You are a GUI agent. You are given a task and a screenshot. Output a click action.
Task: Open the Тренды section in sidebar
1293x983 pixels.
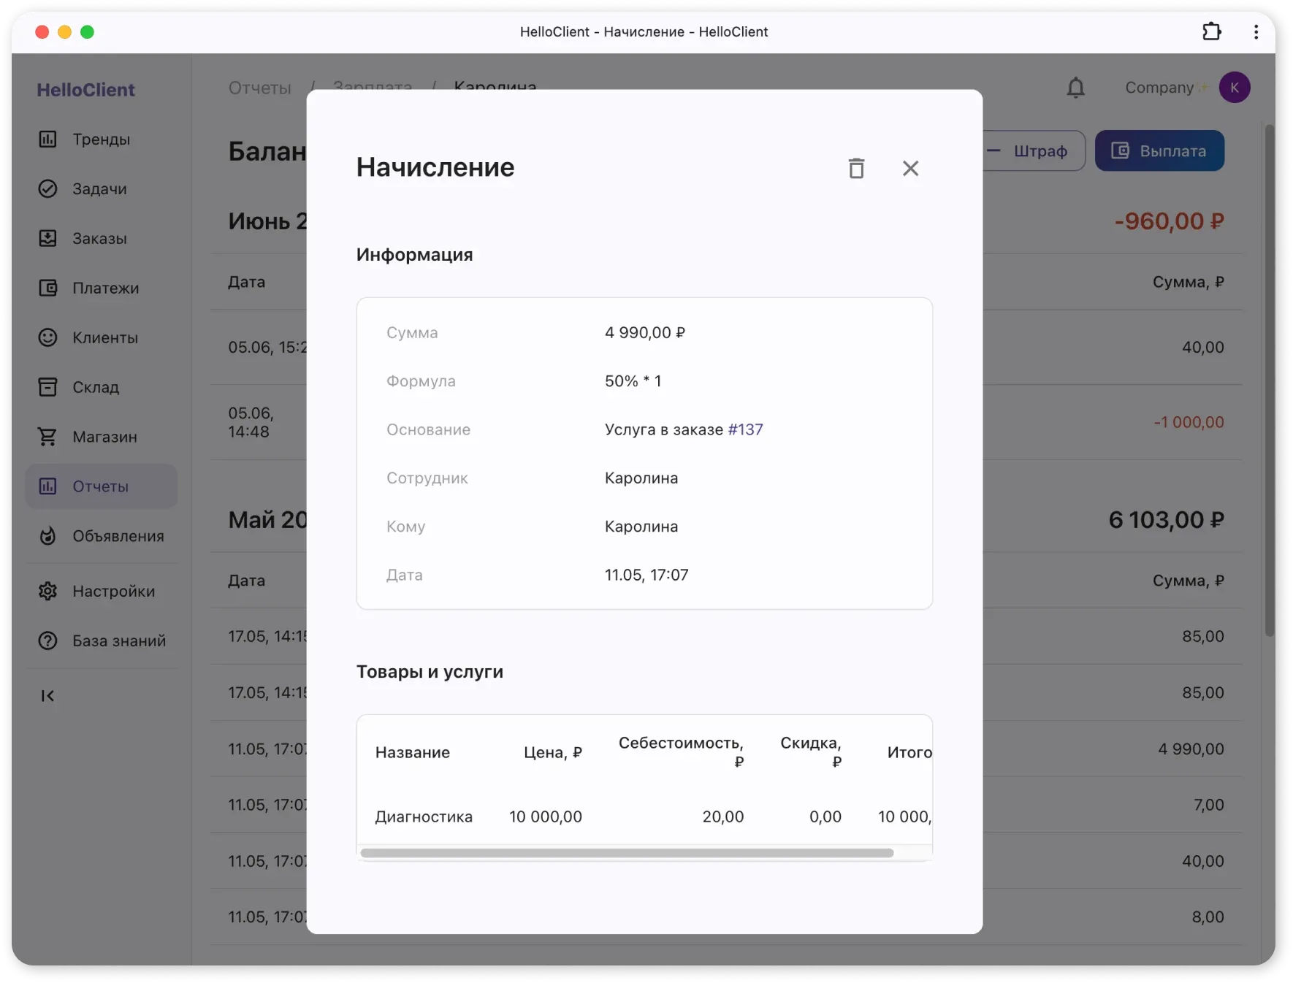[x=101, y=139]
